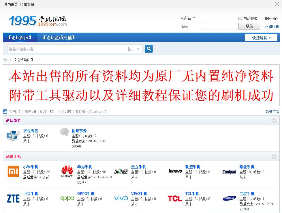Click the red announcement banner image
Viewport: 282px width, 213px height.
[141, 85]
